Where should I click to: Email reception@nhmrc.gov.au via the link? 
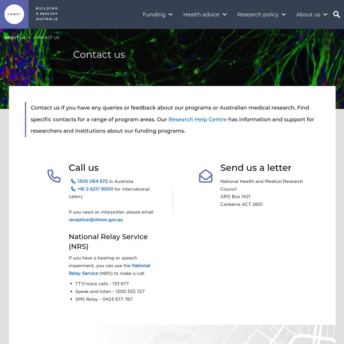(x=96, y=220)
